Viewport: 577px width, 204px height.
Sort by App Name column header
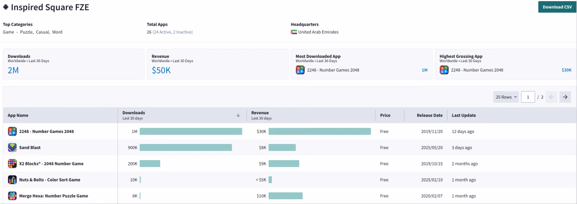tap(18, 115)
